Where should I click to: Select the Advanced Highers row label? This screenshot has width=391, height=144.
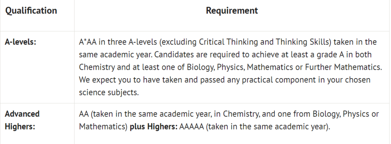click(22, 120)
